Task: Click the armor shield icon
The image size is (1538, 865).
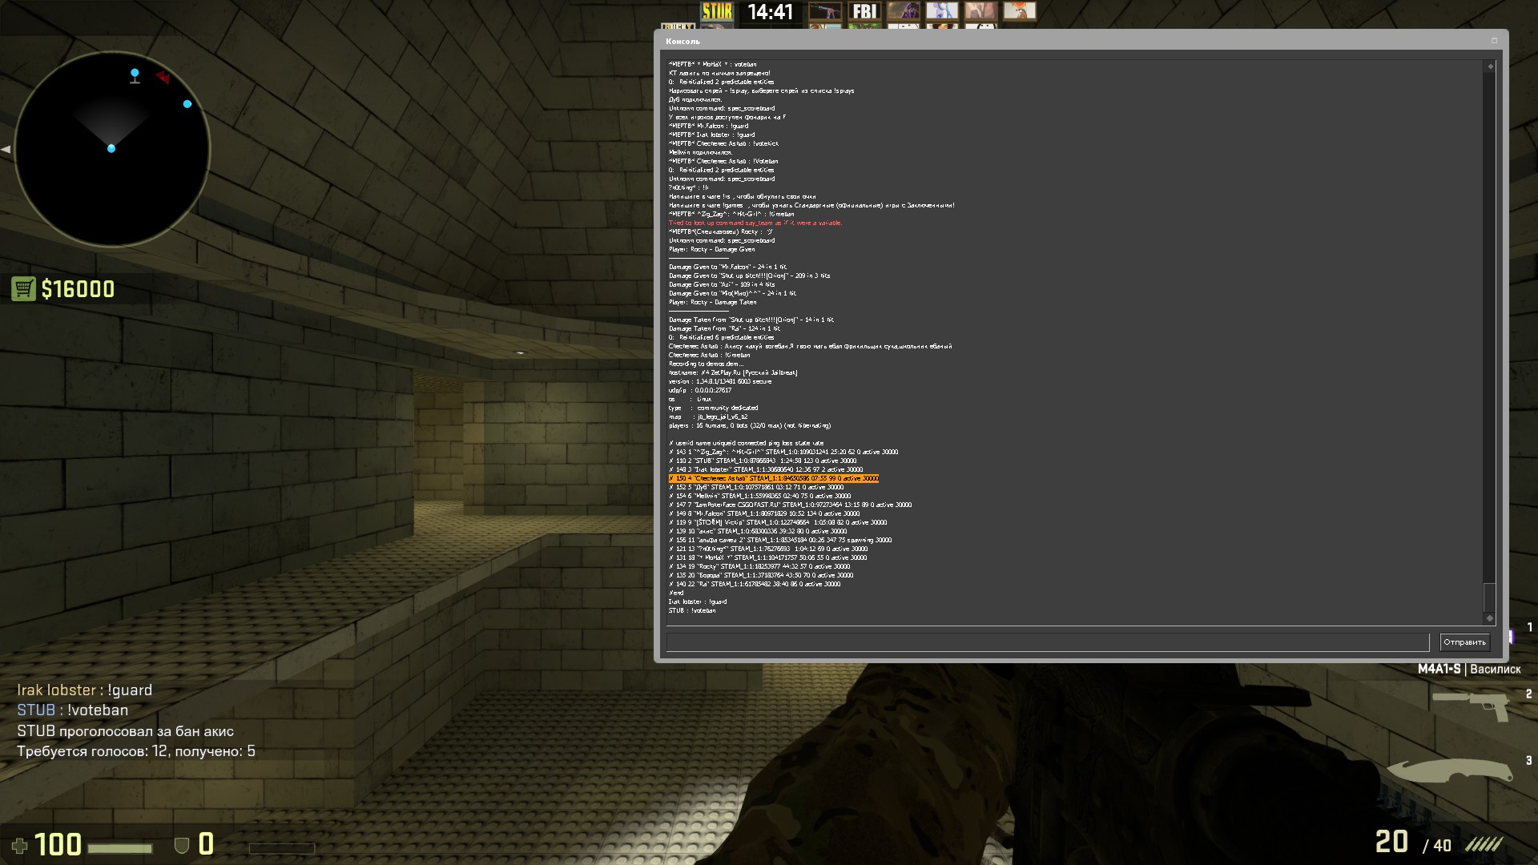Action: (x=182, y=845)
